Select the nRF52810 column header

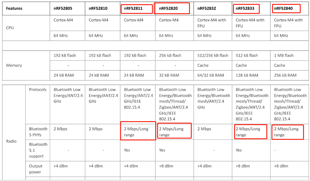coord(98,8)
